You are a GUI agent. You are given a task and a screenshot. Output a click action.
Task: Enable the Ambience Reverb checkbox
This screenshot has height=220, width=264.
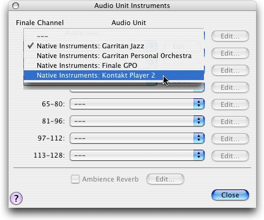[x=75, y=179]
